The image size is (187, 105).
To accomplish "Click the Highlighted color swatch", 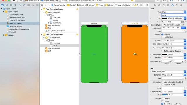I will coord(164,55).
